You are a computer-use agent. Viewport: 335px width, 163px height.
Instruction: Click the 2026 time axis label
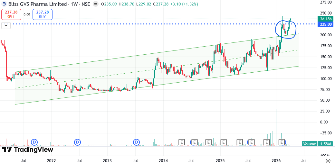(276, 160)
